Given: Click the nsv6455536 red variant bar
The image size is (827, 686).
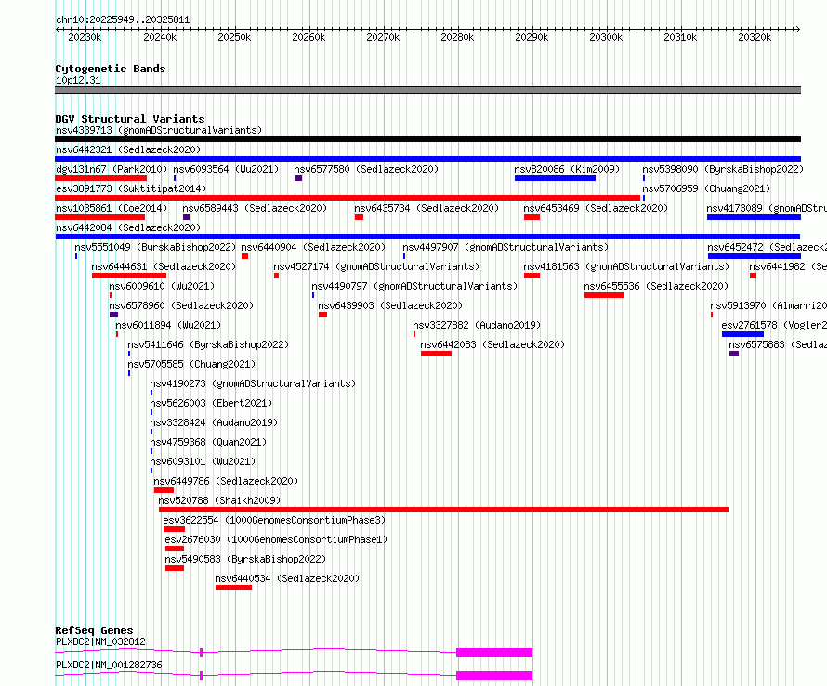Looking at the screenshot, I should click(x=604, y=295).
